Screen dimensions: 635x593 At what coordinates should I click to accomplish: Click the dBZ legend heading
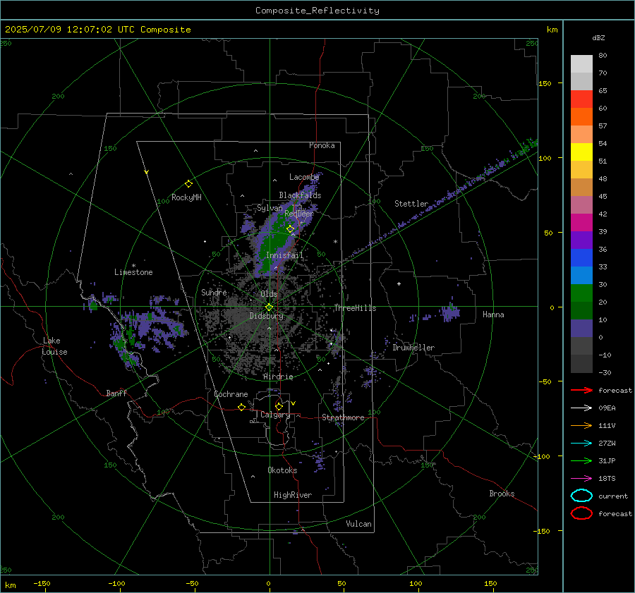click(598, 37)
